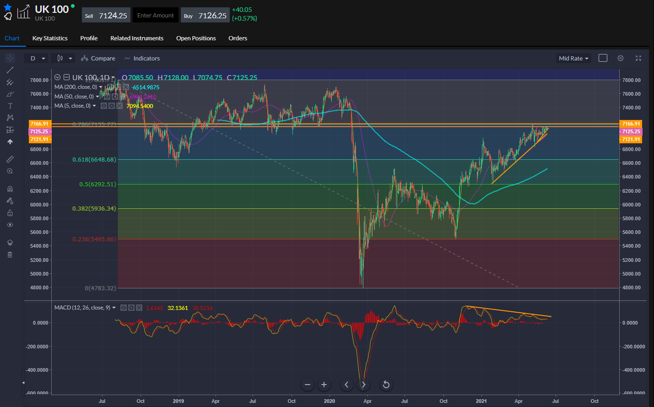Click the Buy 7126.25 button
The image size is (654, 407).
tap(205, 16)
